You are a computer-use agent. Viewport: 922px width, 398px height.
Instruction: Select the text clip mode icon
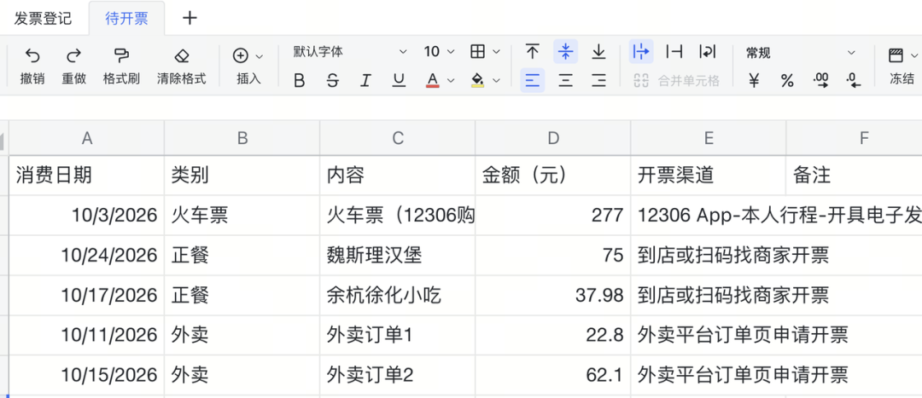(x=674, y=52)
